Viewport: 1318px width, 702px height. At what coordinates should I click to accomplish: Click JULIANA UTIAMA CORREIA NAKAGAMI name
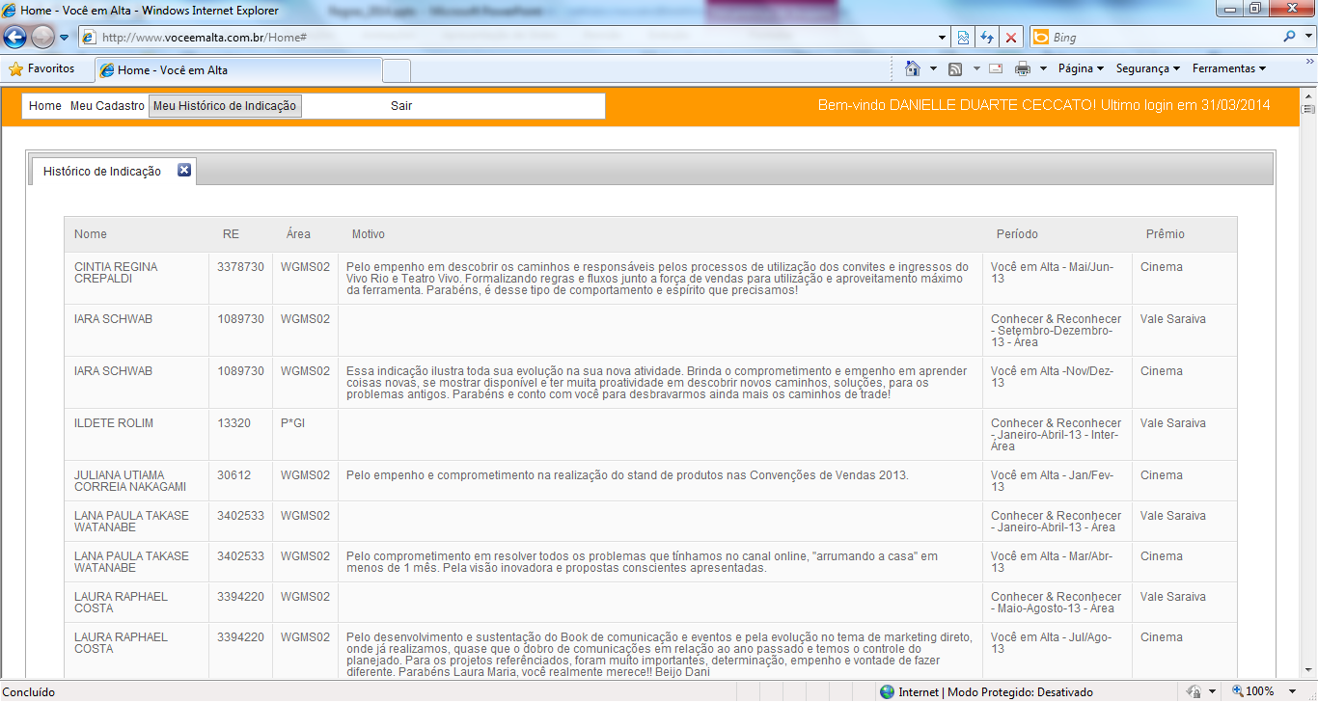click(x=130, y=481)
